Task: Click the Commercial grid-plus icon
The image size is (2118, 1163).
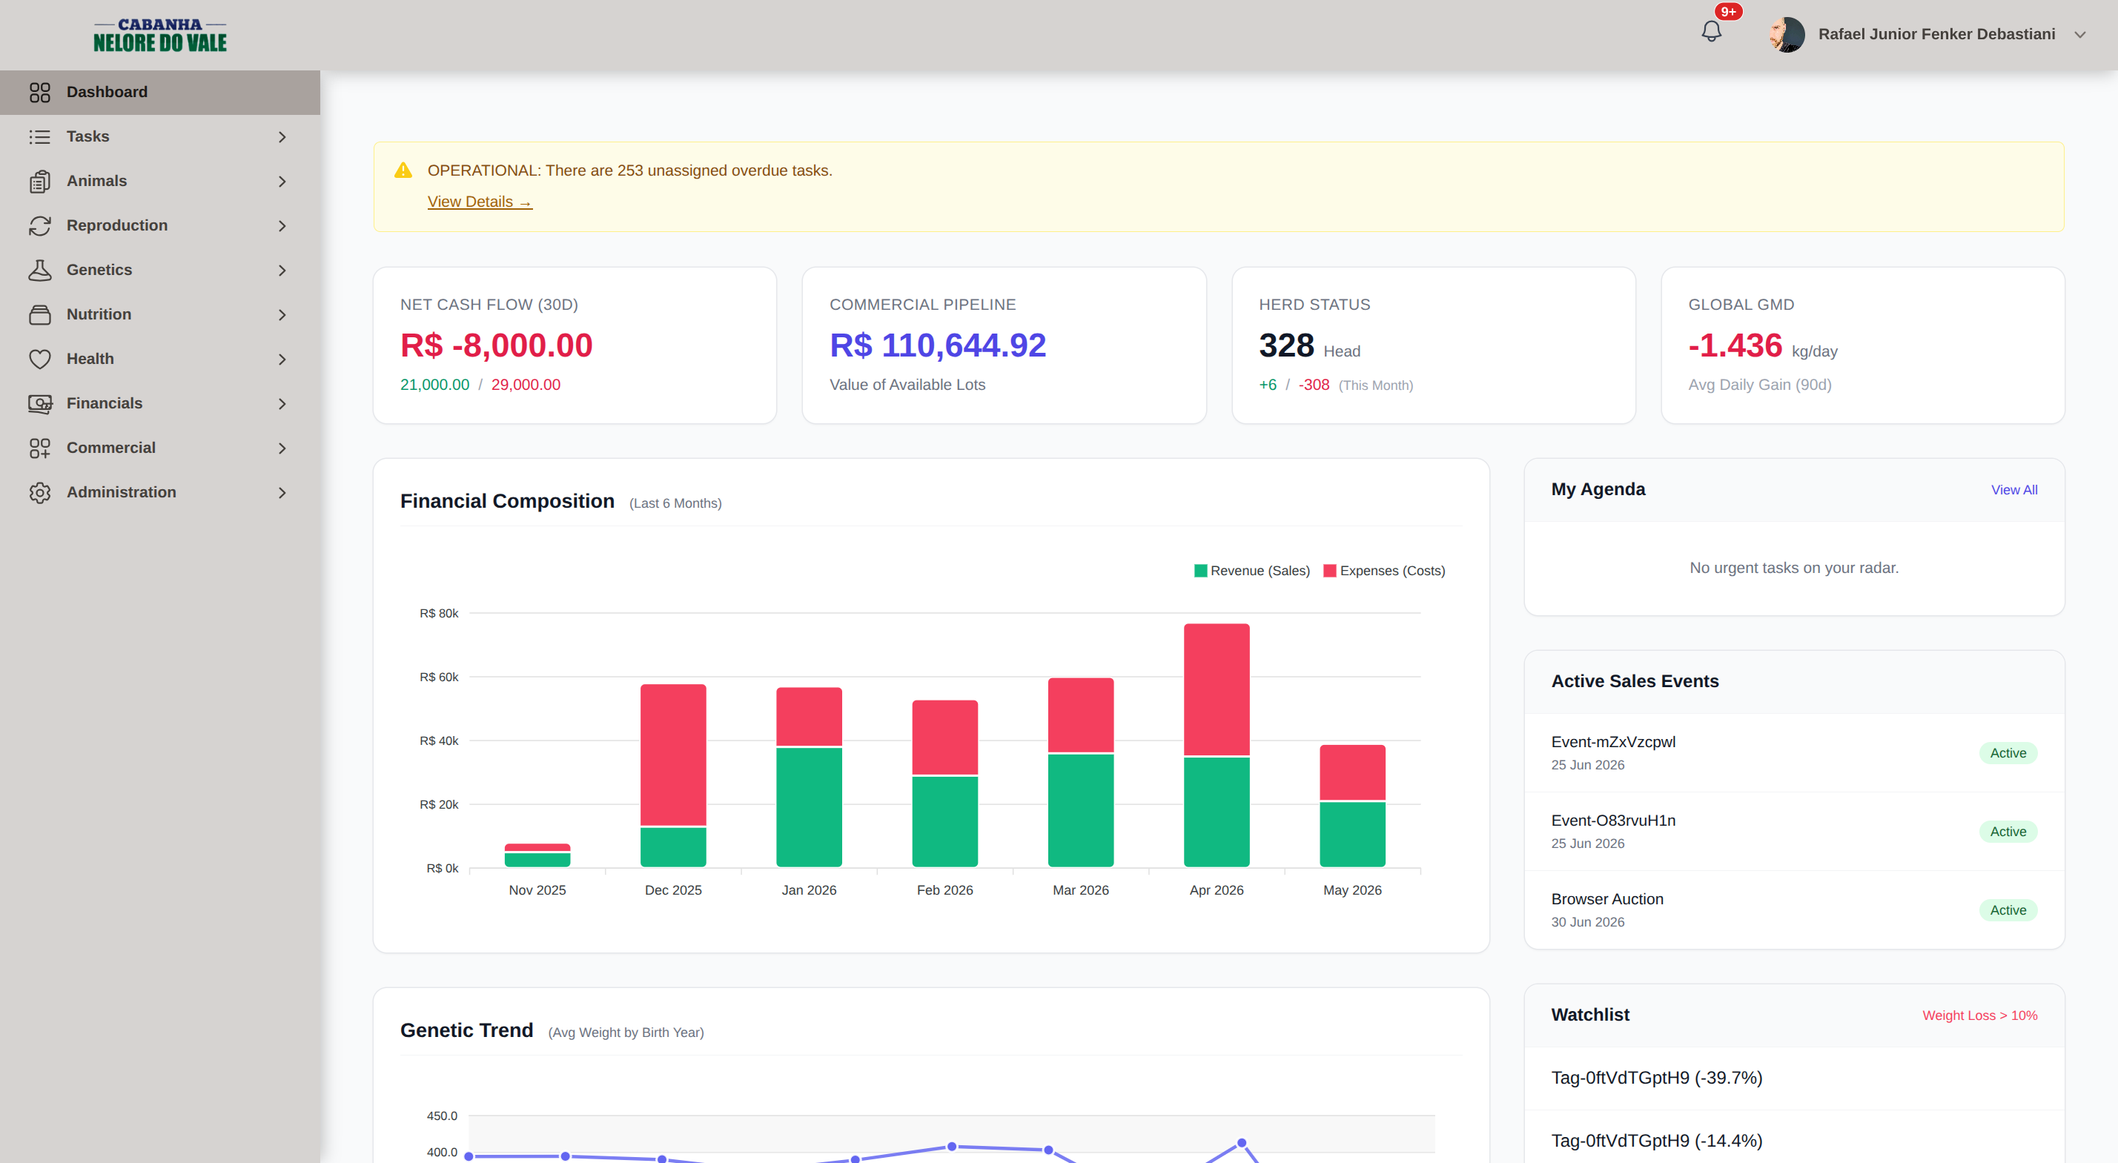Action: pyautogui.click(x=39, y=447)
